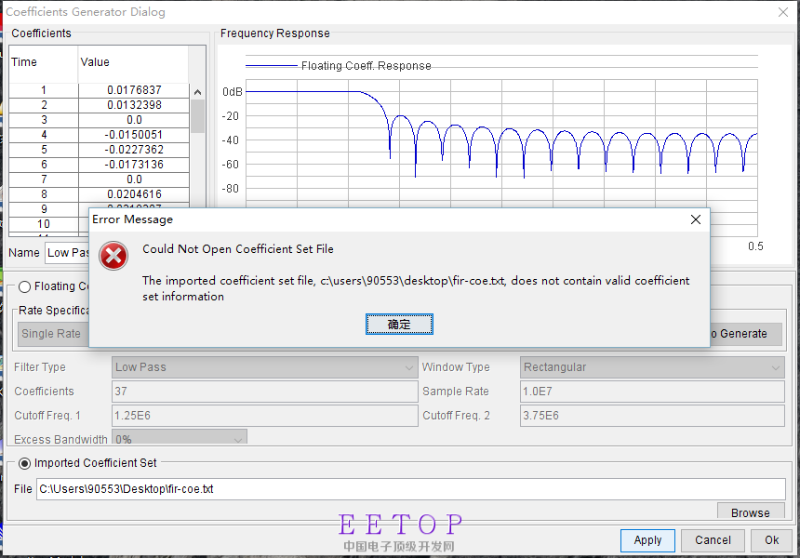Image resolution: width=800 pixels, height=558 pixels.
Task: Select the Floating Coefficient radio option
Action: tap(24, 286)
